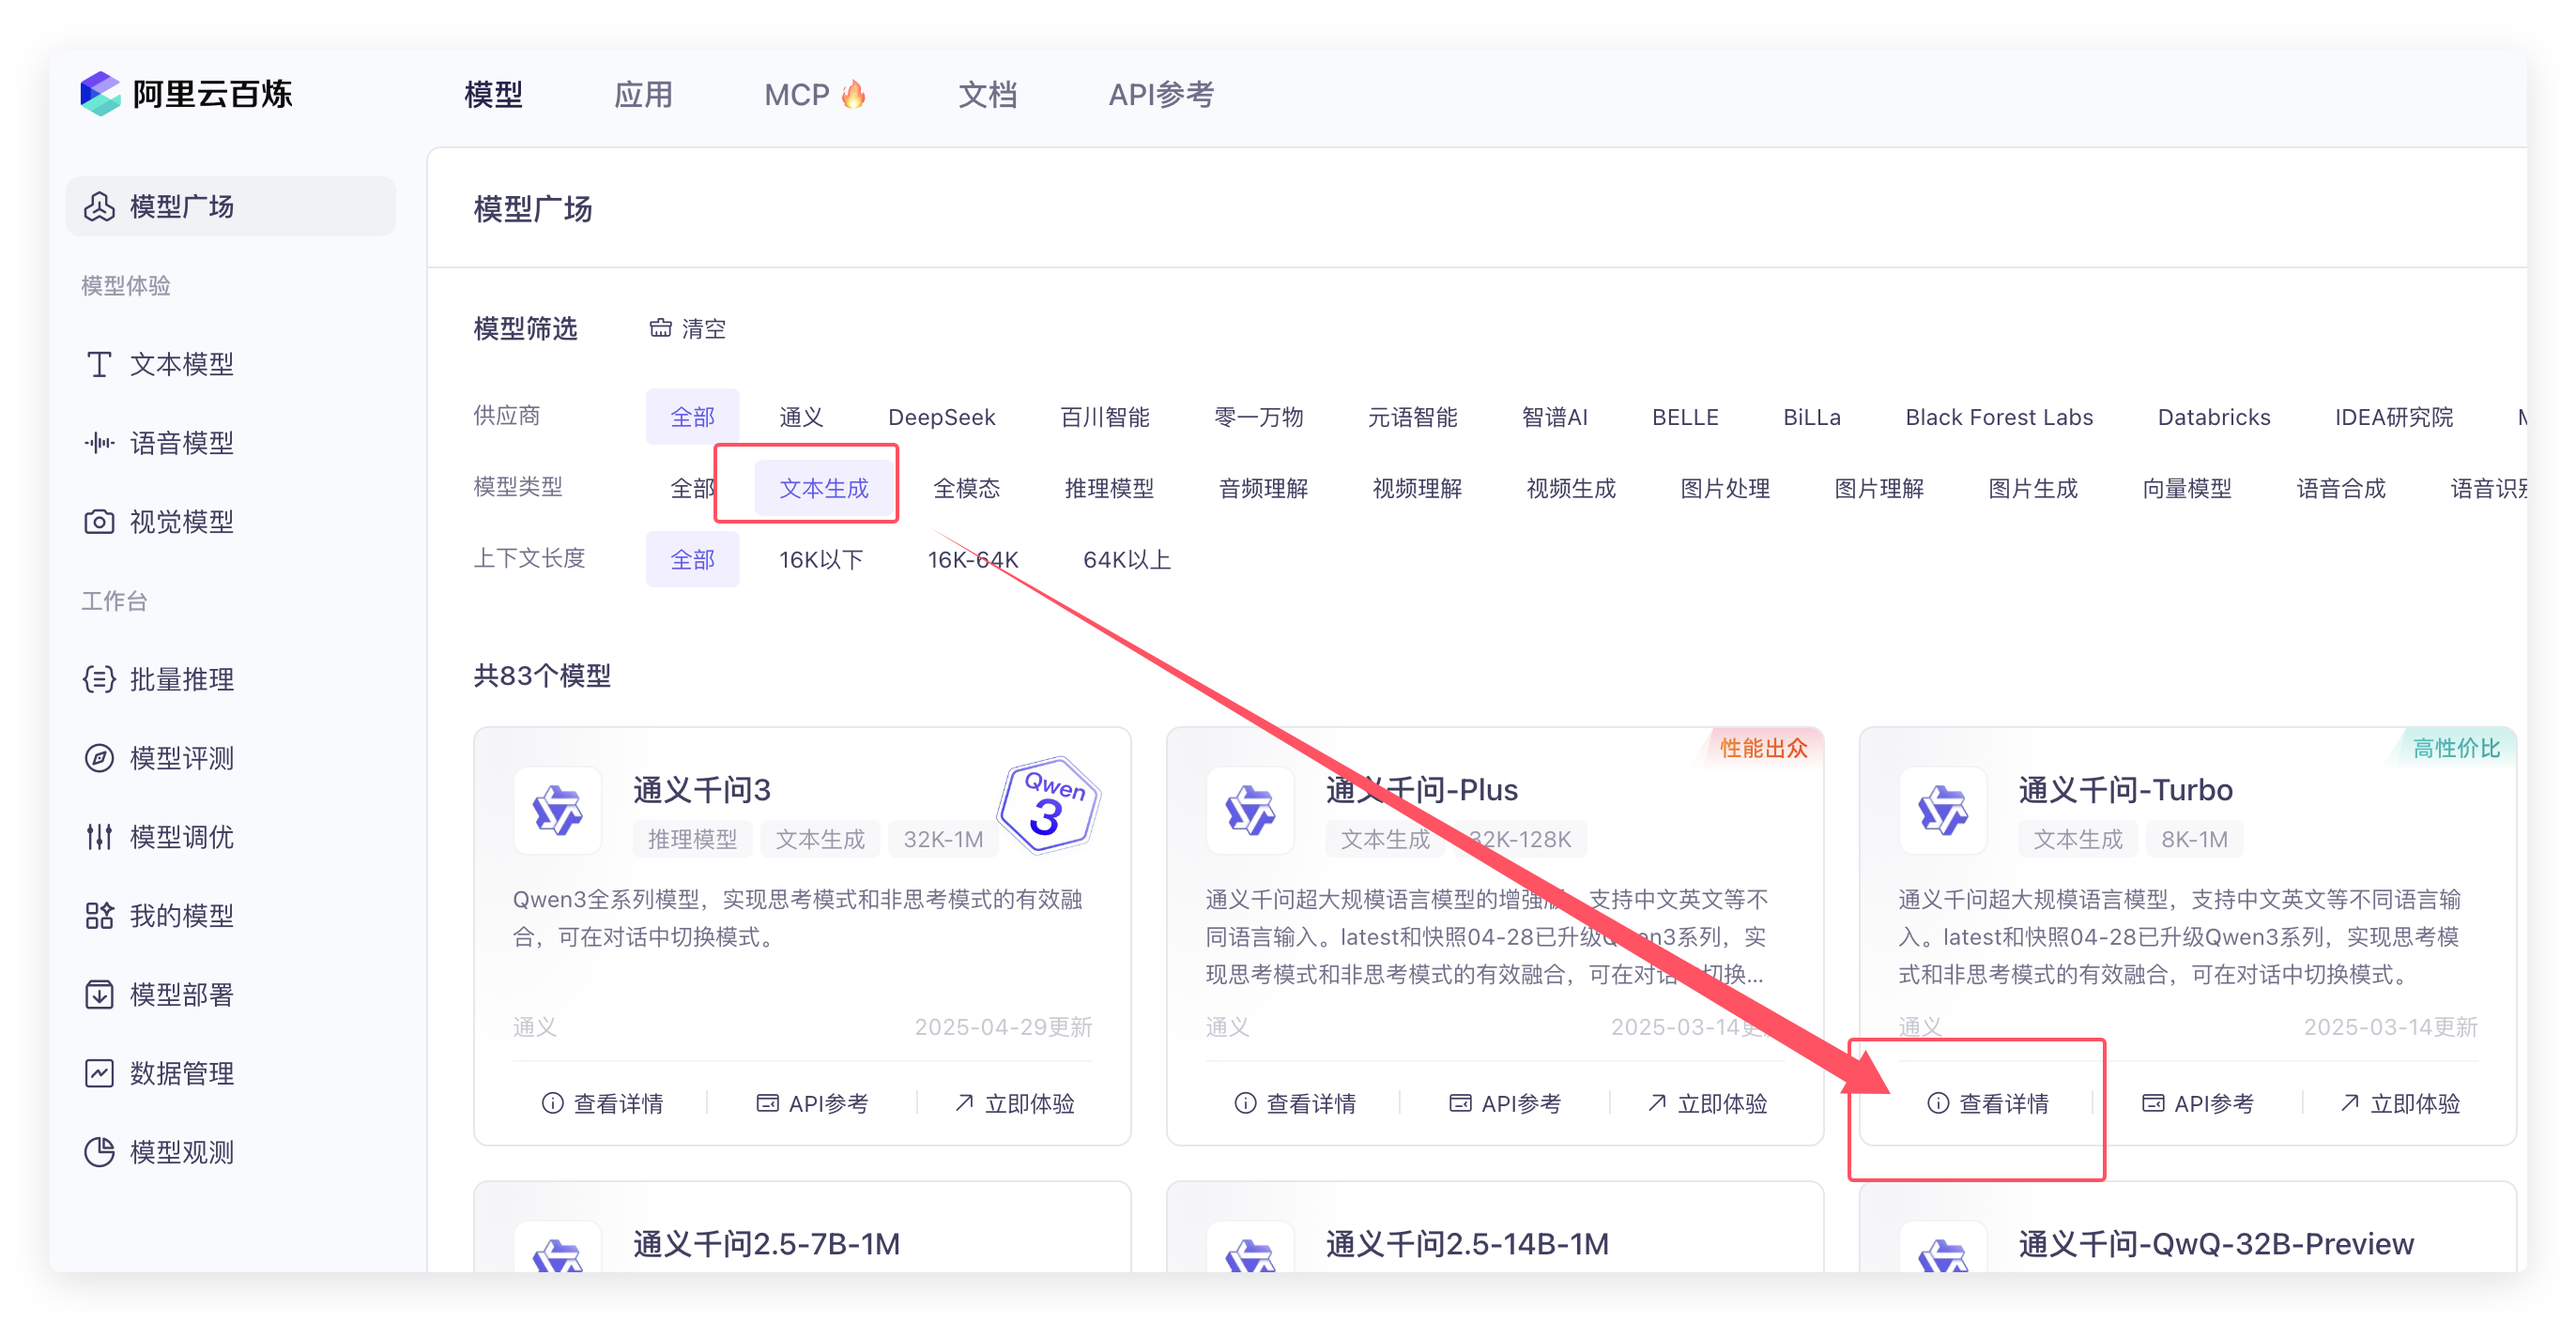This screenshot has width=2576, height=1321.
Task: Open 模型部署 in the sidebar
Action: 160,995
